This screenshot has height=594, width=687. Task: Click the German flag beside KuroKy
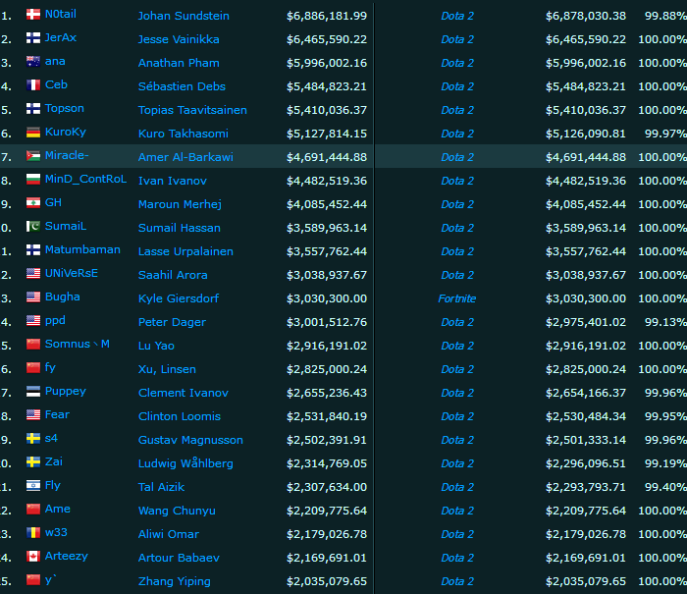coord(33,133)
